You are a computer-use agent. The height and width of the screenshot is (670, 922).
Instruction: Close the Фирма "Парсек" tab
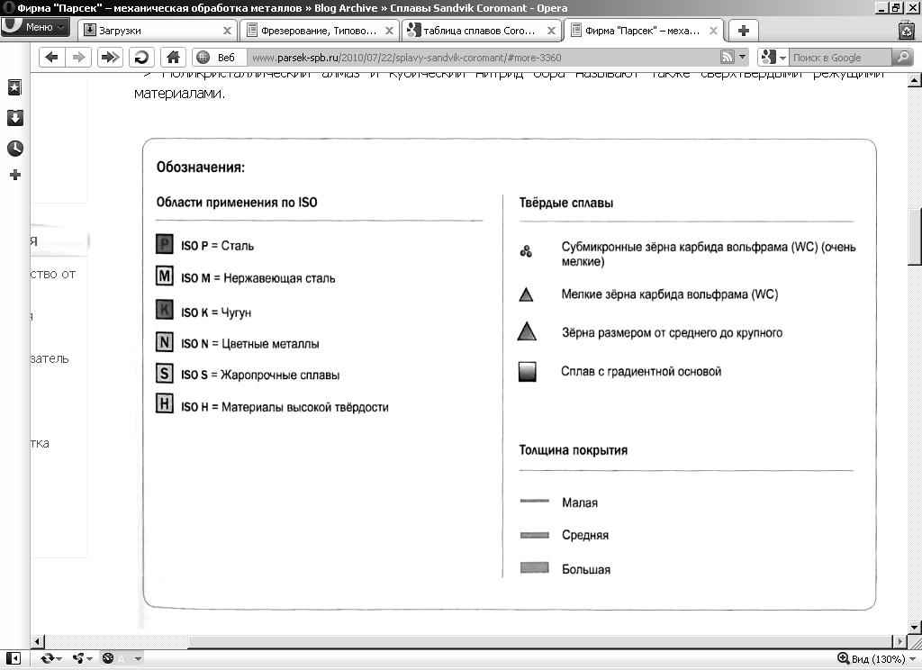point(713,31)
